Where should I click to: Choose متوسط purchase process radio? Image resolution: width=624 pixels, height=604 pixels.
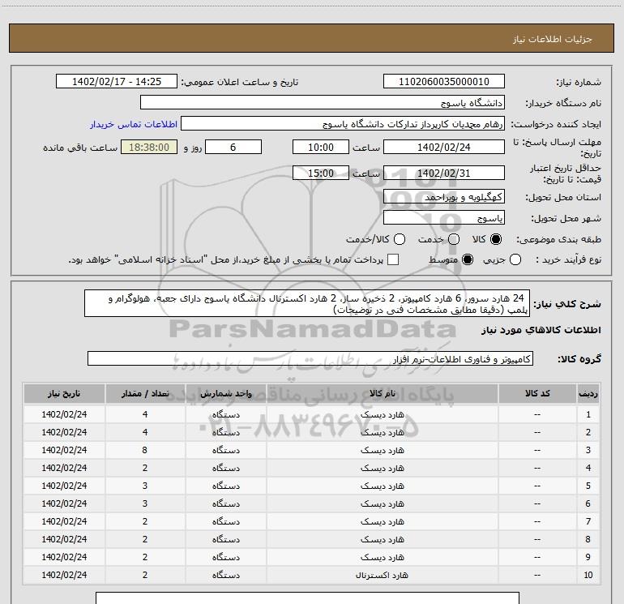click(468, 259)
